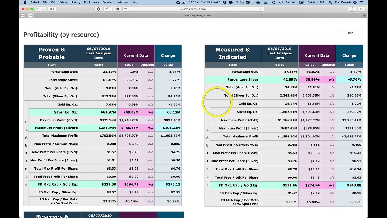Reload the page with the refresh icon

(x=261, y=9)
